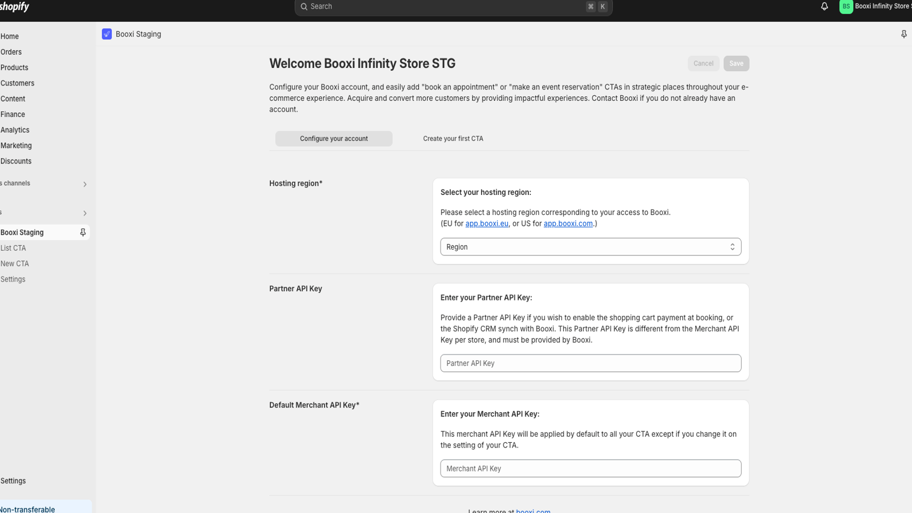The image size is (912, 513).
Task: Click inside the Partner API Key field
Action: point(591,363)
